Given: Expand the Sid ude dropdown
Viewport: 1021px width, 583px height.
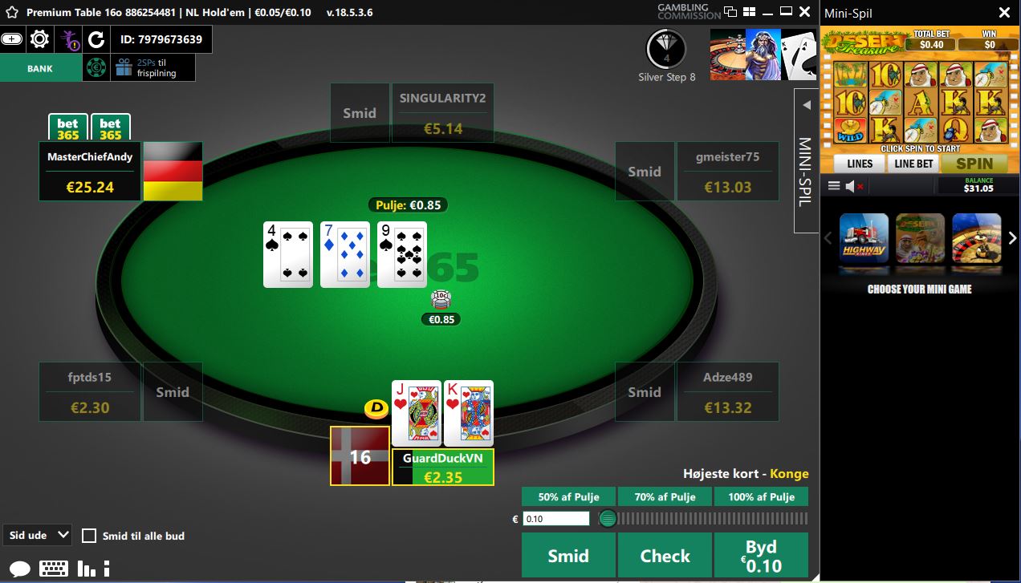Looking at the screenshot, I should pyautogui.click(x=38, y=535).
